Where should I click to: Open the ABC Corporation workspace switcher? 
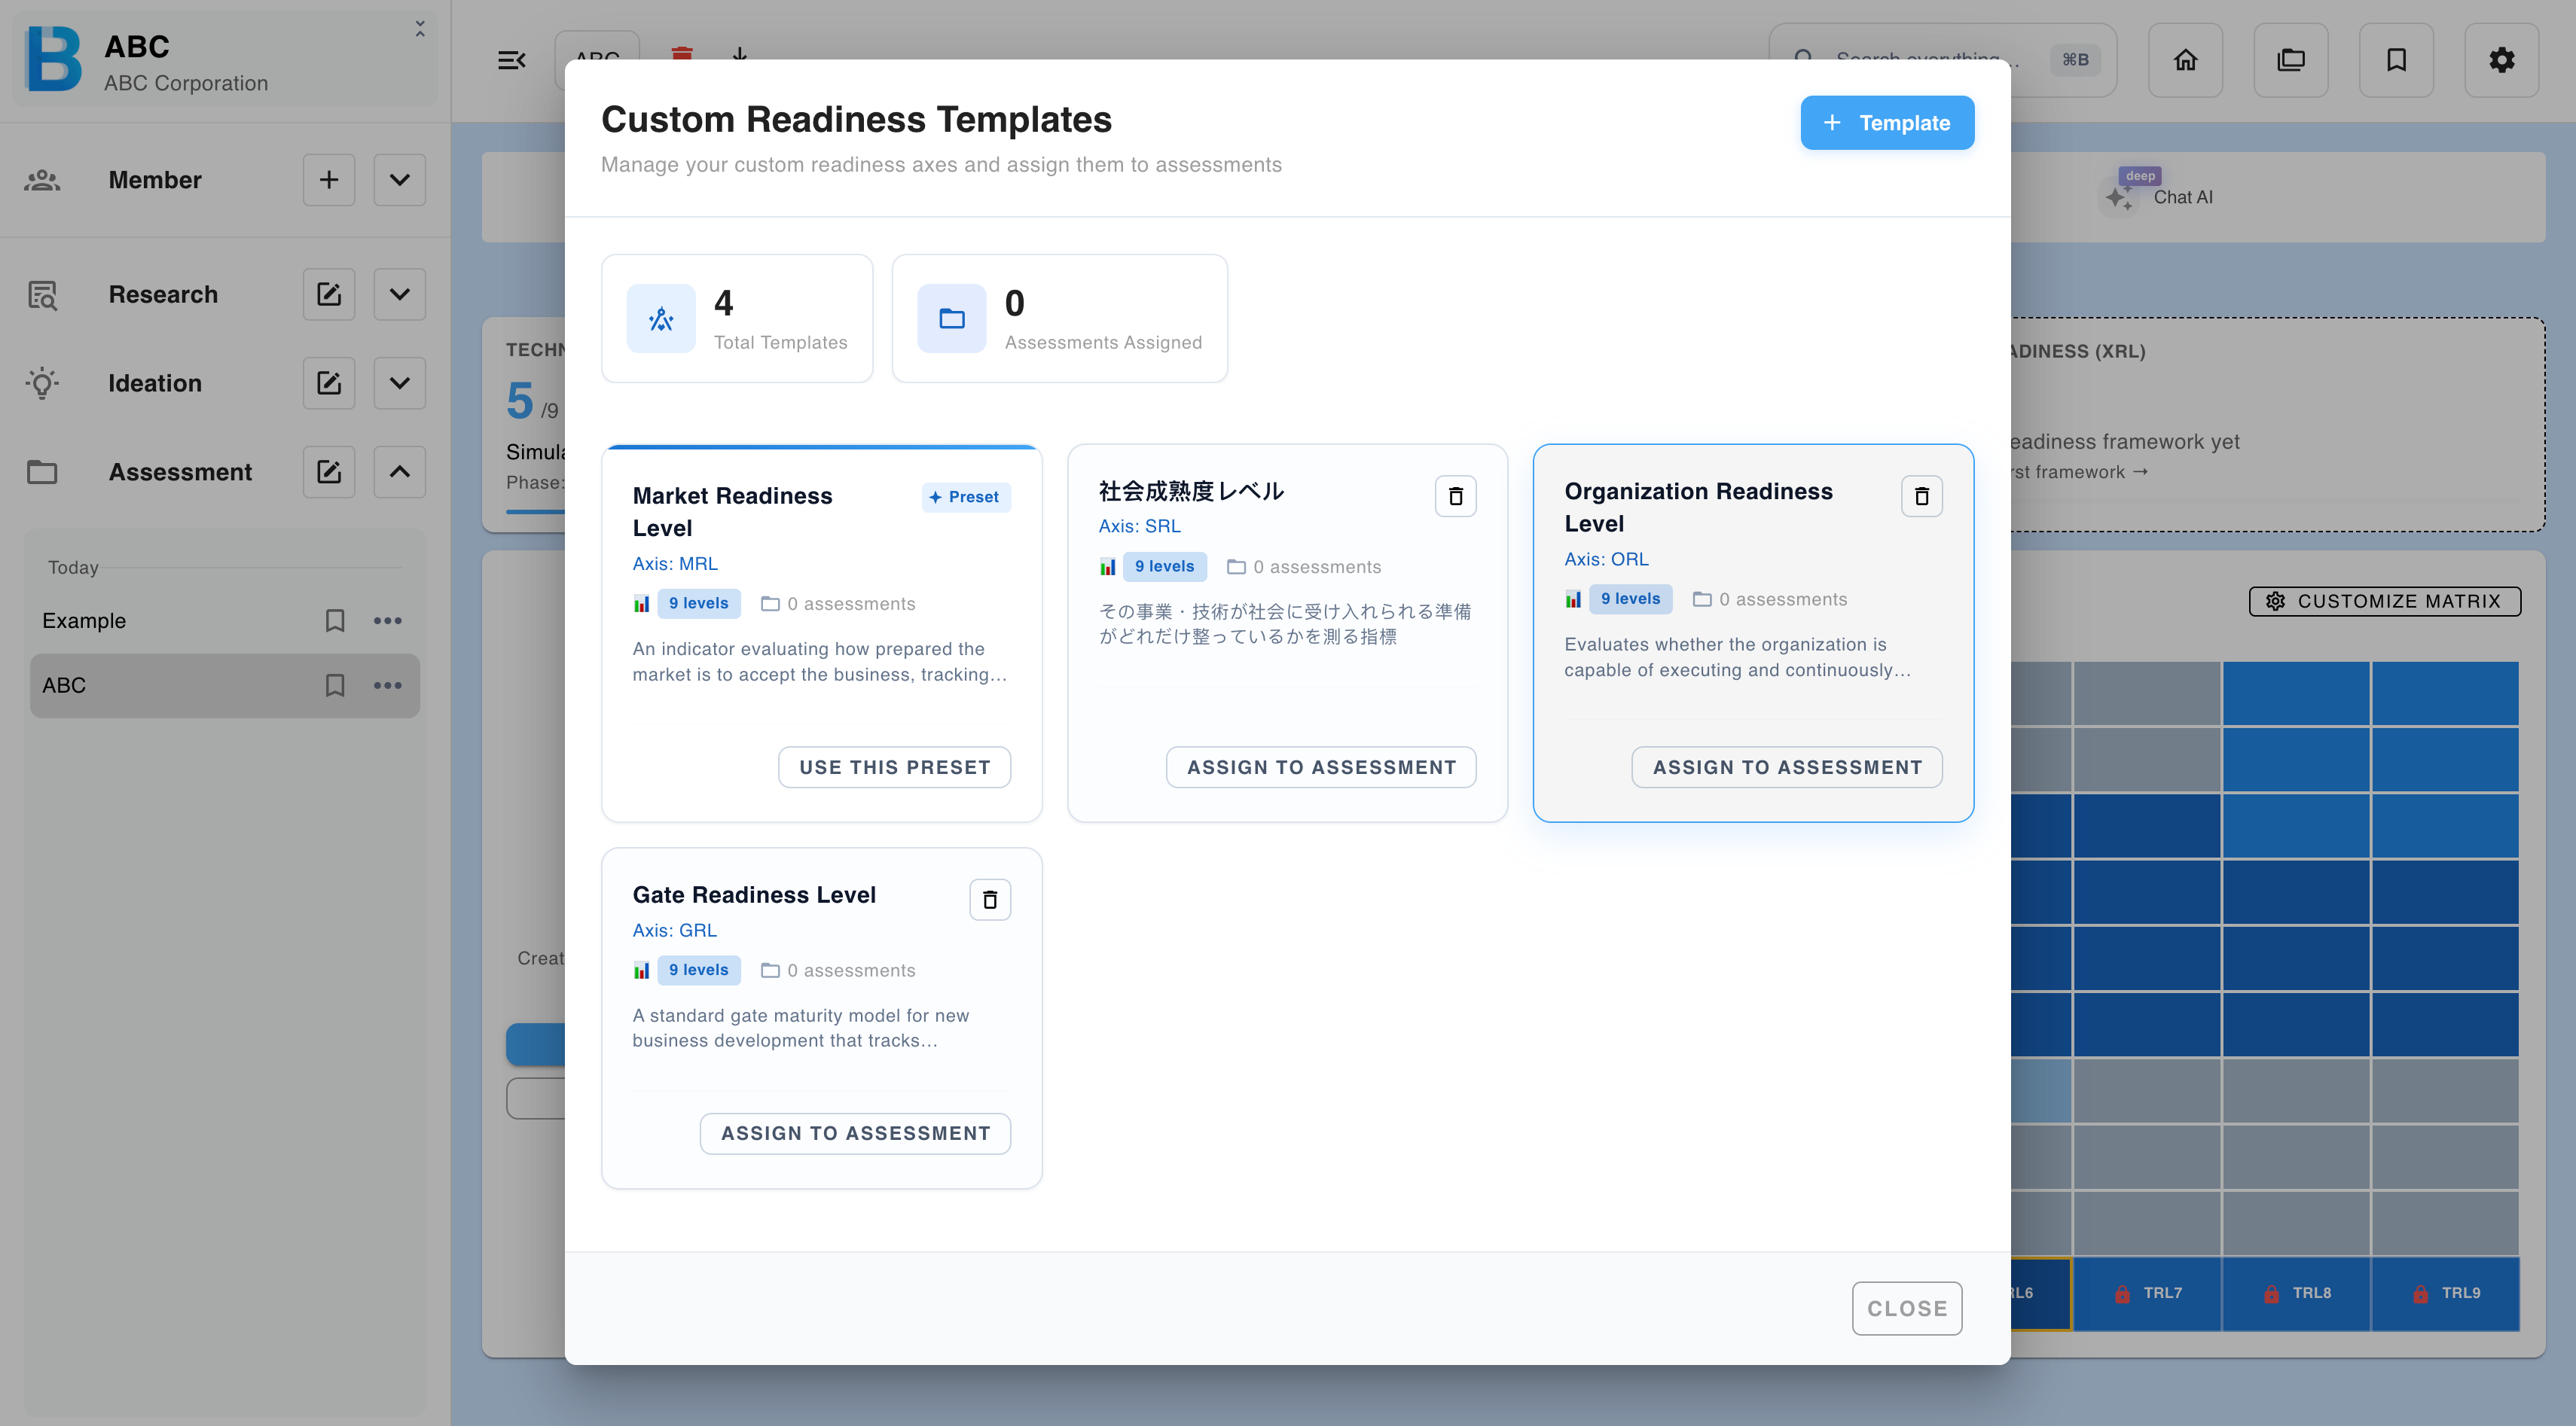pos(224,60)
